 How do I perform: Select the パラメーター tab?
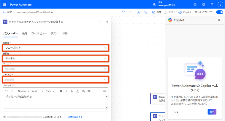tap(10, 33)
